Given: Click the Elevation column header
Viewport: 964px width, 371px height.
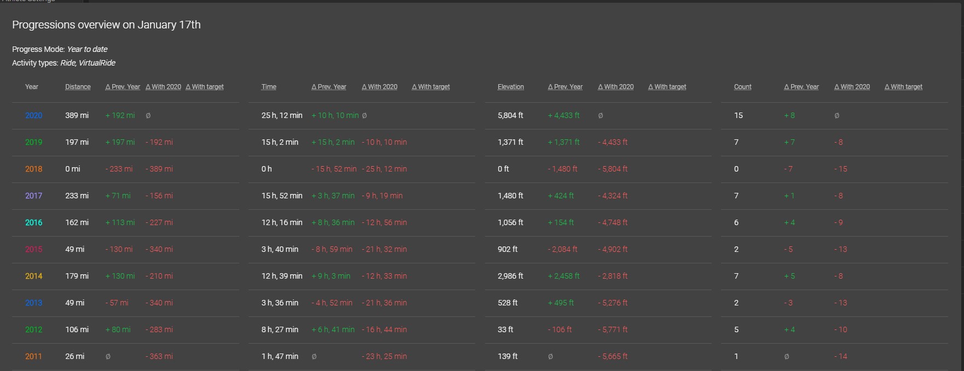Looking at the screenshot, I should click(x=511, y=87).
